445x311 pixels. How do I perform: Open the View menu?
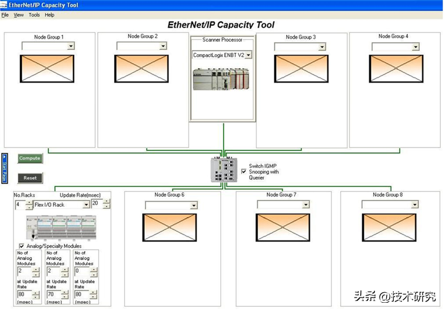point(19,15)
